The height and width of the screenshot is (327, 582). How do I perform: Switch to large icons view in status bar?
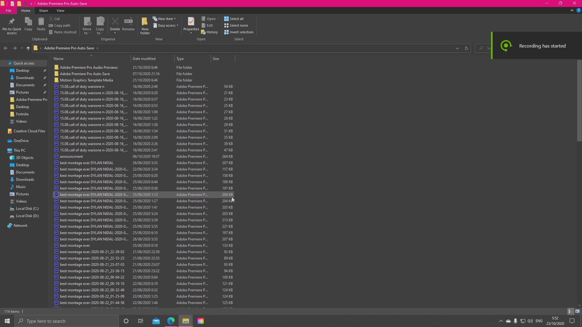point(577,311)
